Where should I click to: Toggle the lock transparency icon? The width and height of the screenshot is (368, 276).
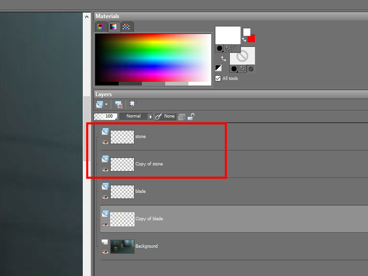191,117
